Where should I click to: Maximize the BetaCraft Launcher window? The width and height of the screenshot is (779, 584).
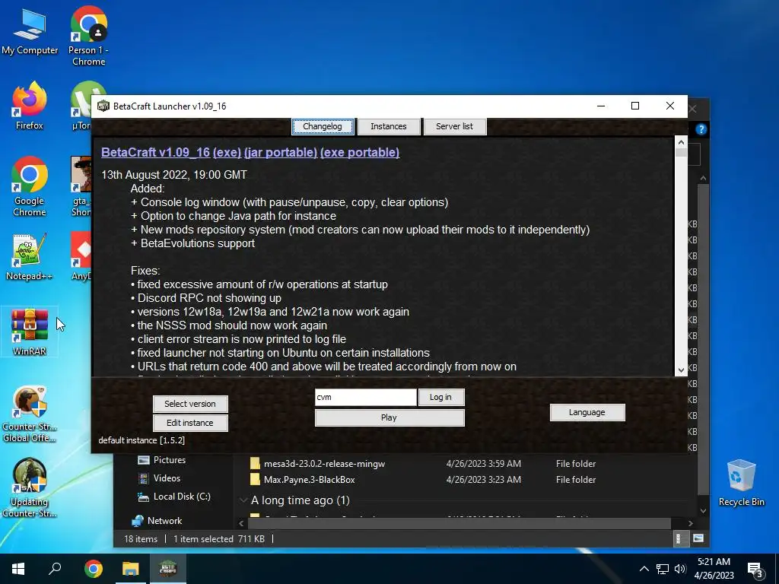[x=635, y=106]
